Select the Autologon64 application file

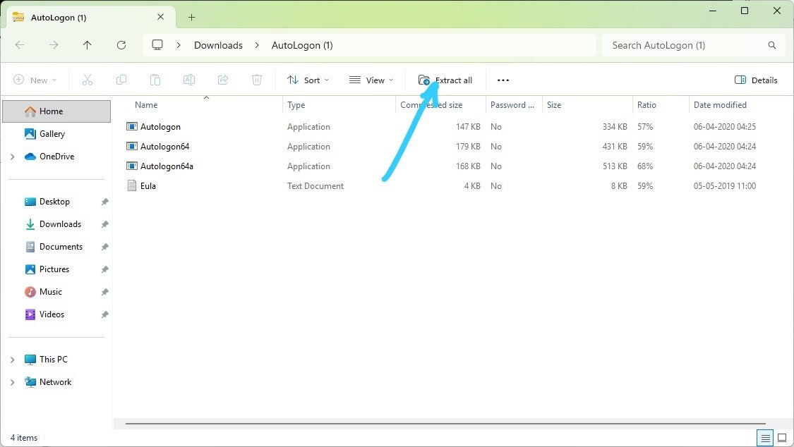click(x=164, y=147)
